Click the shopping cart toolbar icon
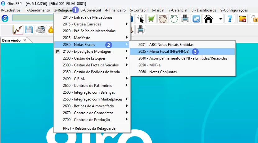 point(151,19)
